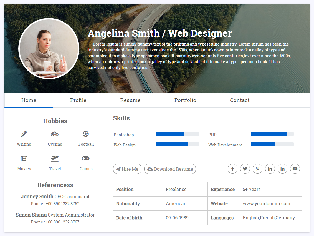Click the Games controller icon
The height and width of the screenshot is (236, 314).
[86, 158]
